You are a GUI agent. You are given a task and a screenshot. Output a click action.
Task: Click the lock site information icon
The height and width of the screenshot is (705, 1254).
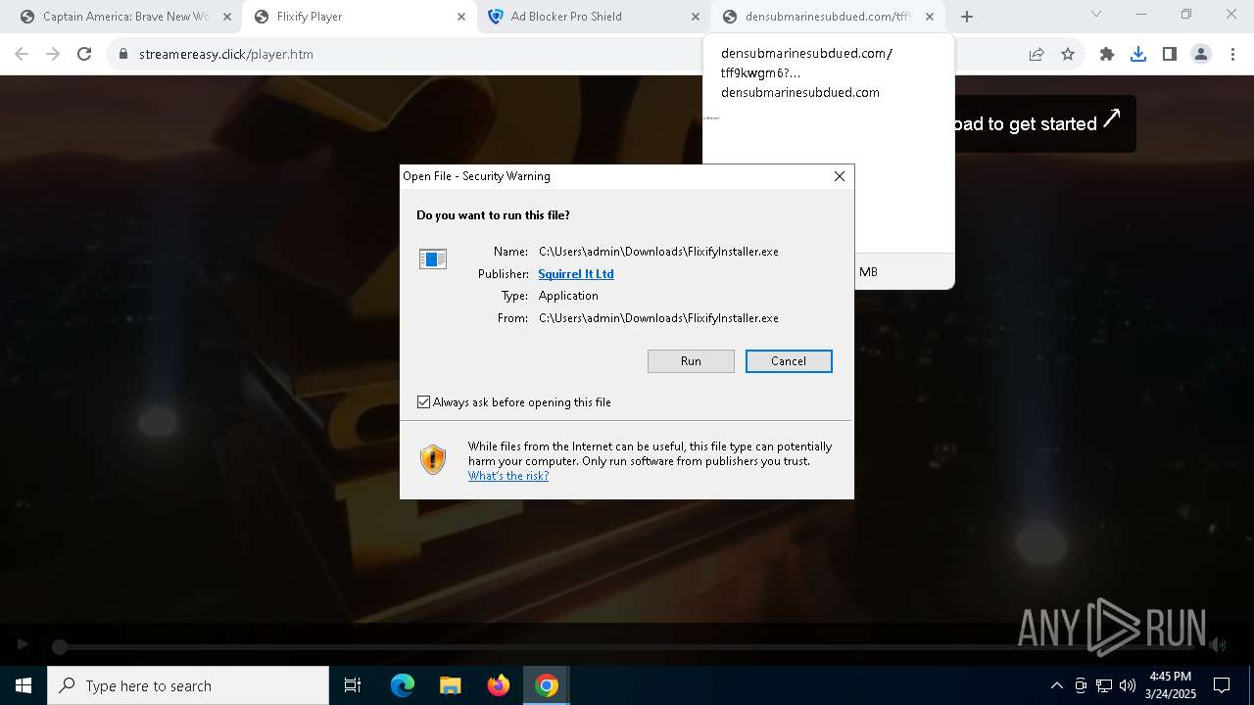(x=123, y=54)
